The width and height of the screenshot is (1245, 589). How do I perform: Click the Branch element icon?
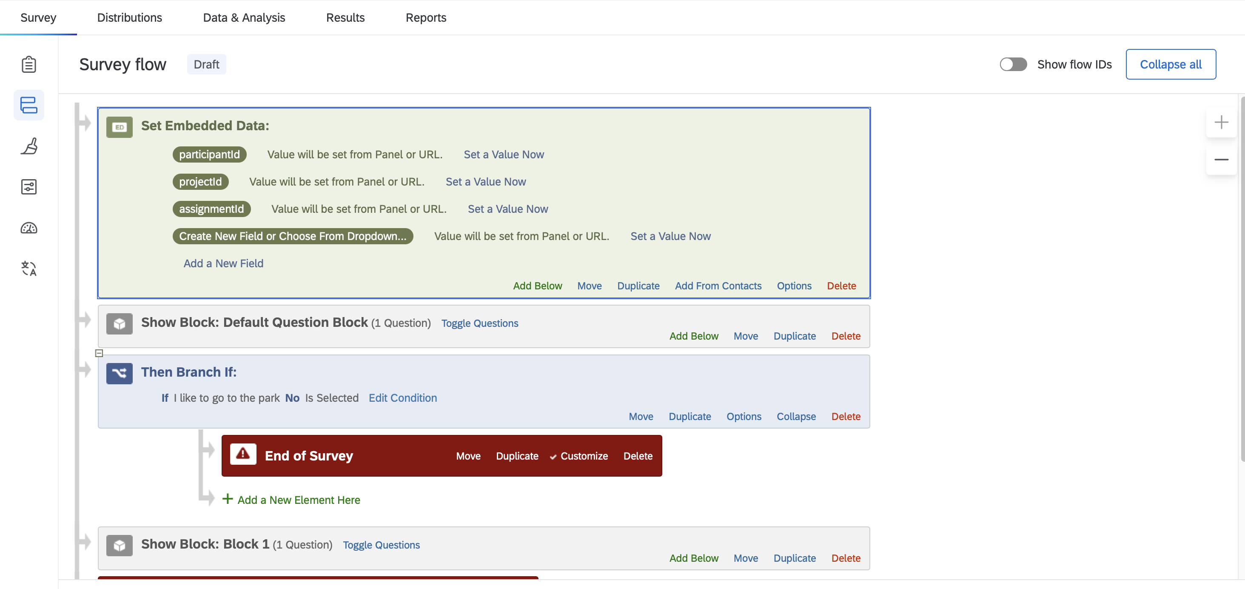click(x=120, y=373)
